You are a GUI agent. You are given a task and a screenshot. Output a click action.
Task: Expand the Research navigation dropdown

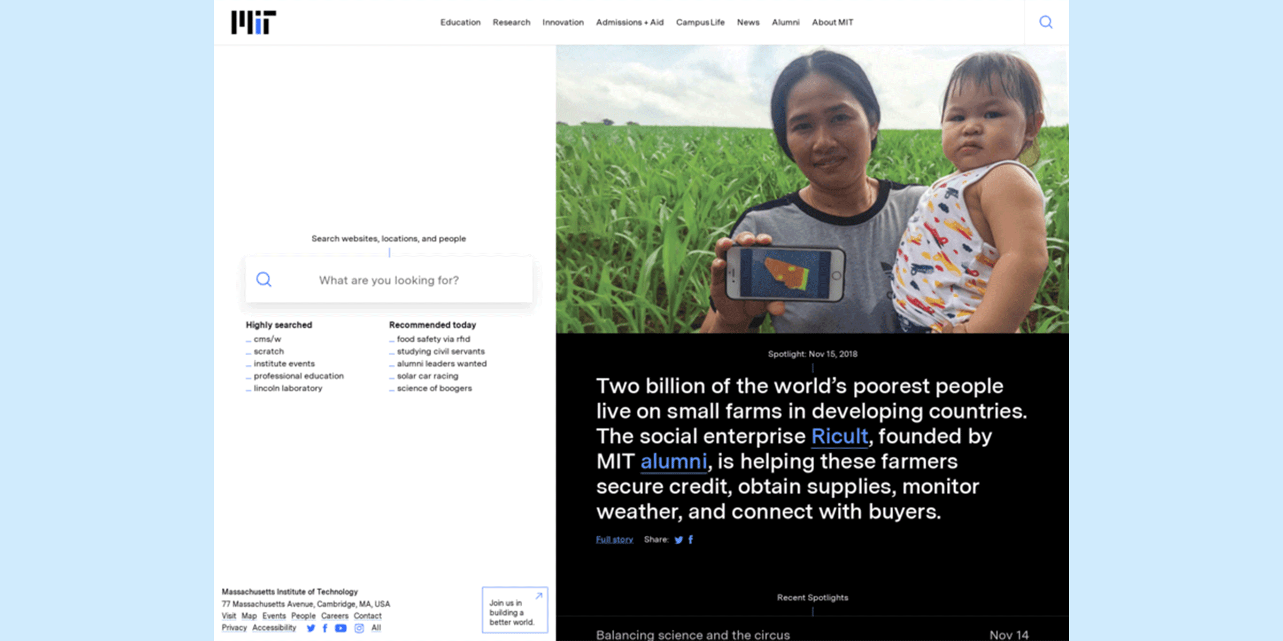[x=511, y=22]
